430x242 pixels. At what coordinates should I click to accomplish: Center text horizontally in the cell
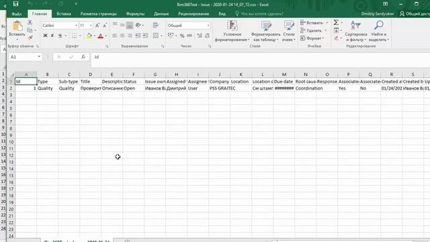tap(122, 36)
